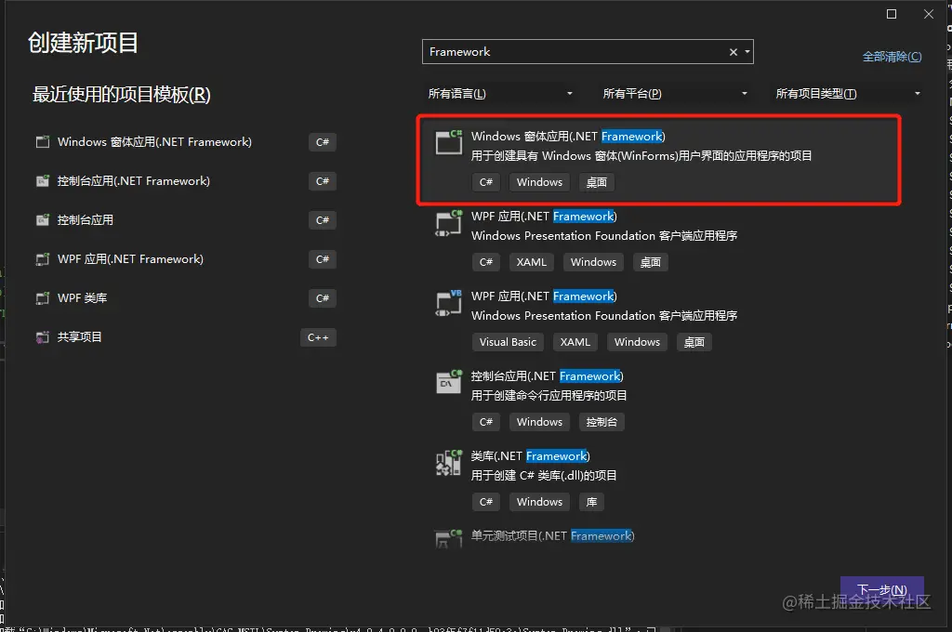Click the C# WPF 应用 template icon
Image resolution: width=952 pixels, height=632 pixels.
click(x=449, y=223)
